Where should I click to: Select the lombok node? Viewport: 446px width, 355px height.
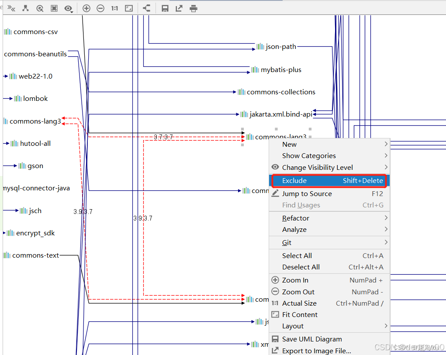(x=31, y=99)
